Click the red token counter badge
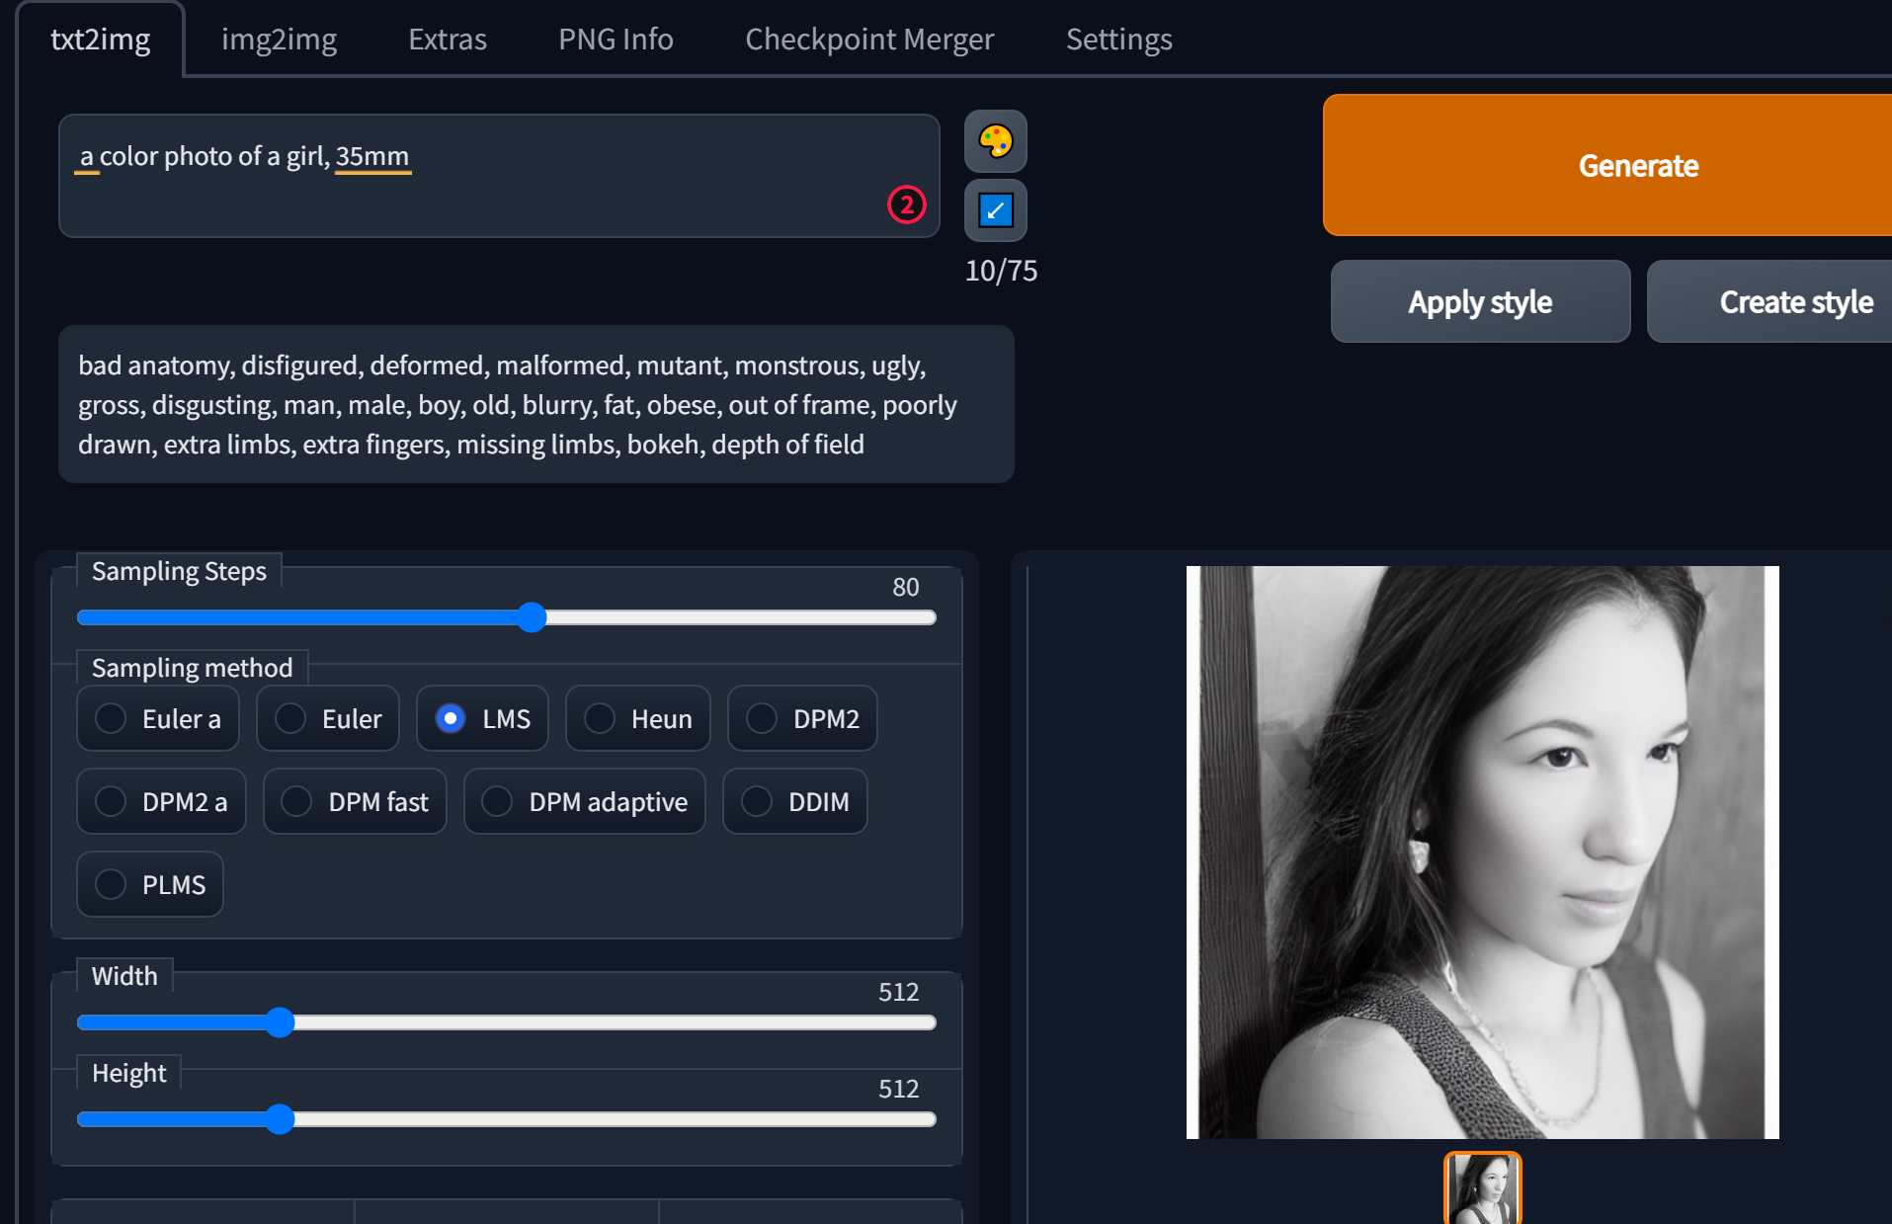1892x1224 pixels. click(x=906, y=204)
